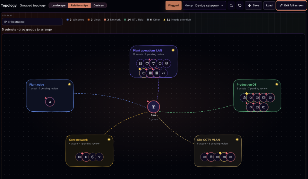This screenshot has height=179, width=308.
Task: Click Exit full screen collapse icon
Action: (x=281, y=5)
